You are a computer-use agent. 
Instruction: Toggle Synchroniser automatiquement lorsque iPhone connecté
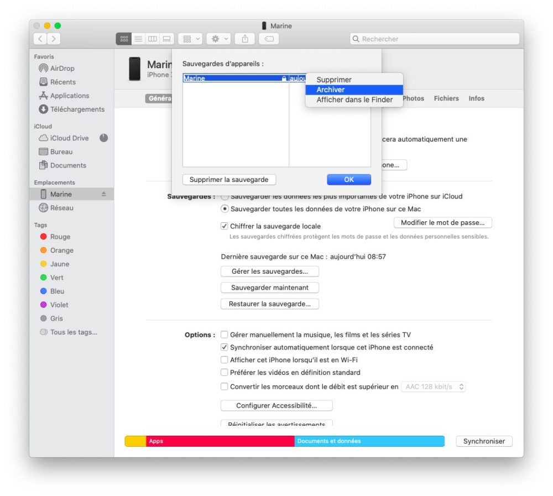click(x=225, y=347)
